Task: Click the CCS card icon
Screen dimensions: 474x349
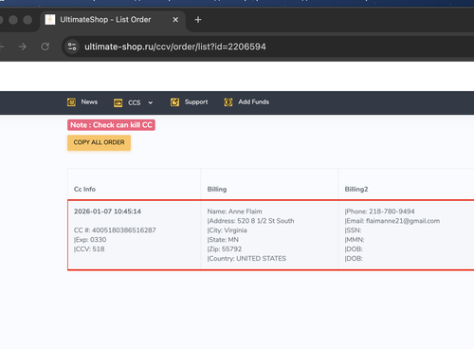Action: 118,102
